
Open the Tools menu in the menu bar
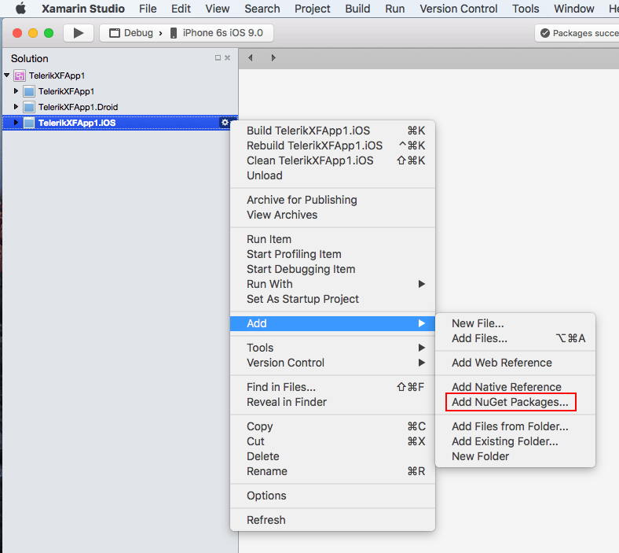pyautogui.click(x=526, y=9)
